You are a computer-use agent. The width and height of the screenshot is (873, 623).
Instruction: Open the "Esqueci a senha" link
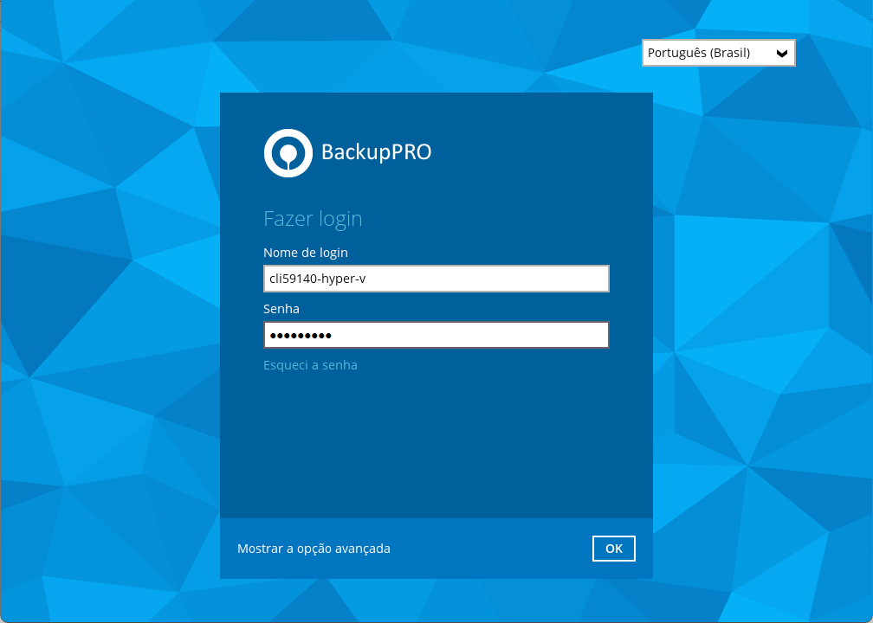(x=310, y=365)
